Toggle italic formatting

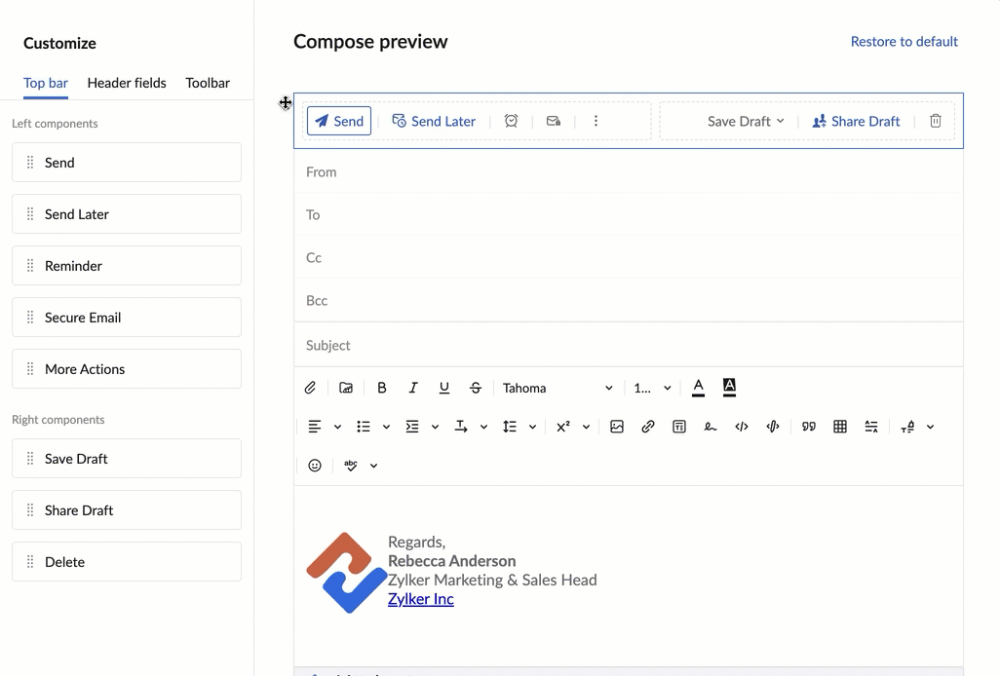click(412, 387)
